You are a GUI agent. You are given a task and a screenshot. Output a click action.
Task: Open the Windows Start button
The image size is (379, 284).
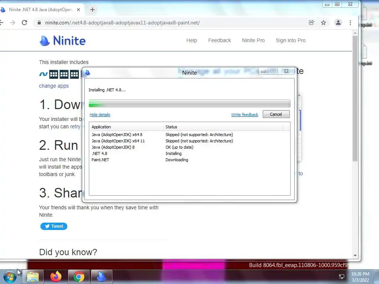click(10, 277)
